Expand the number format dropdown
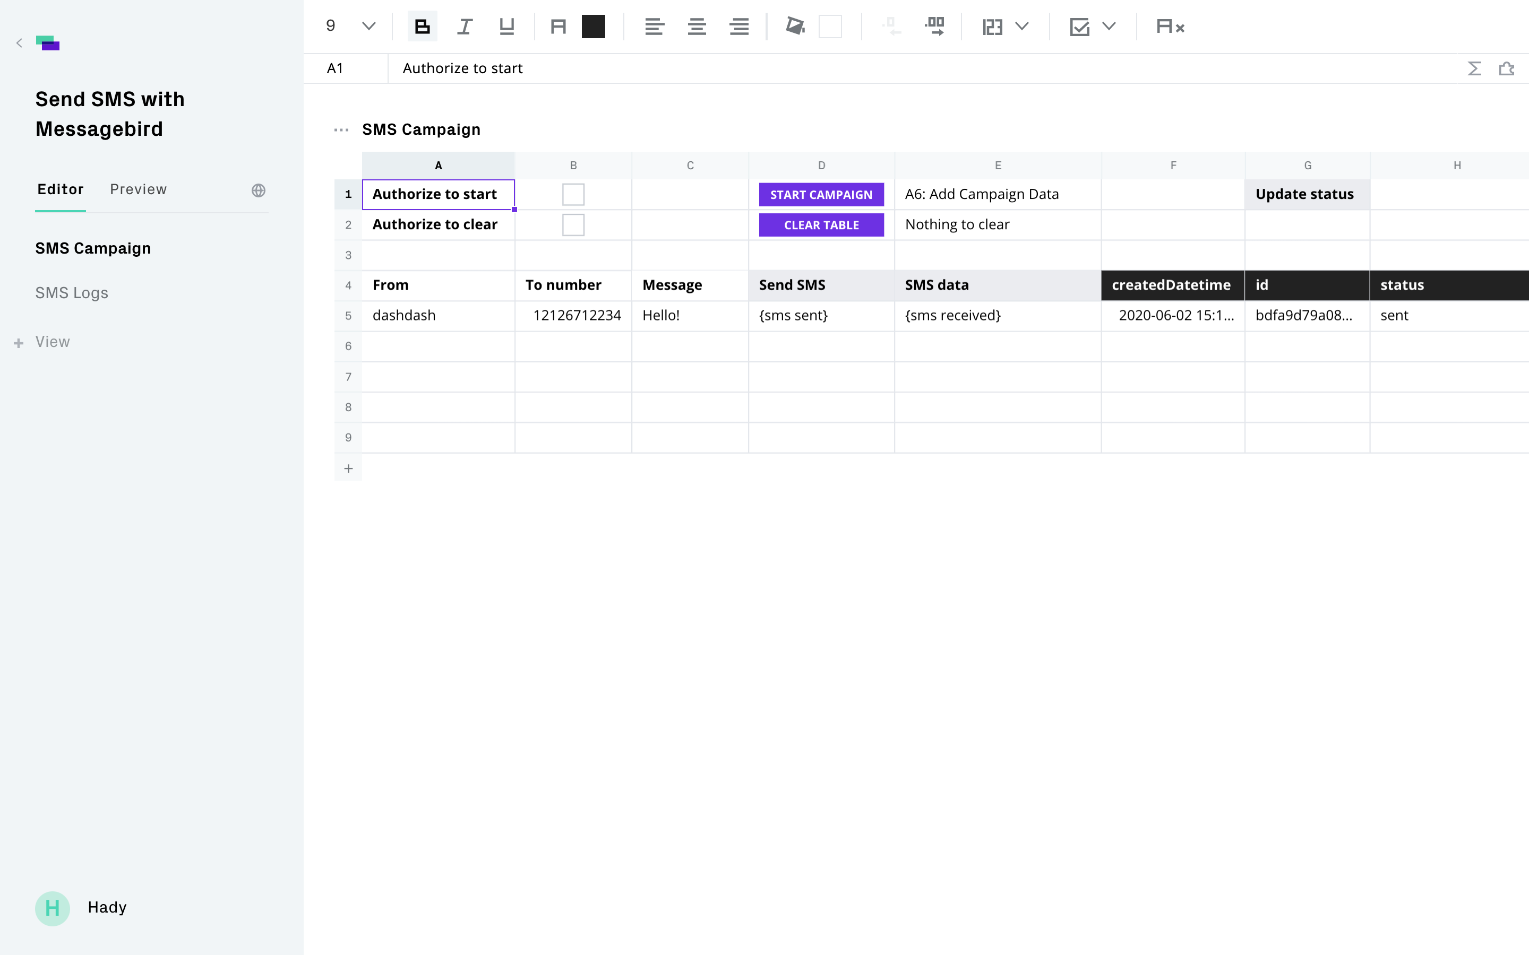Screen dimensions: 1529x955 coord(1021,27)
